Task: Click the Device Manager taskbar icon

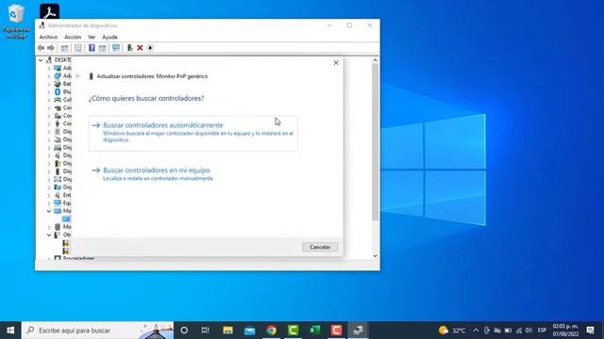Action: click(x=359, y=331)
